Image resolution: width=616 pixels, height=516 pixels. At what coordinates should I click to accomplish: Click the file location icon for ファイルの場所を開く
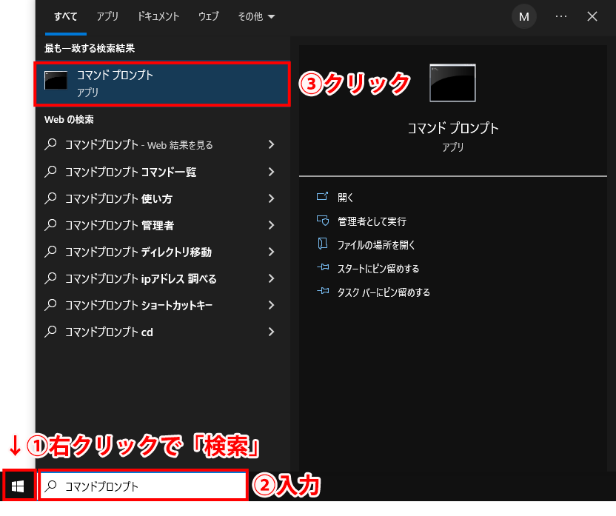(x=322, y=244)
